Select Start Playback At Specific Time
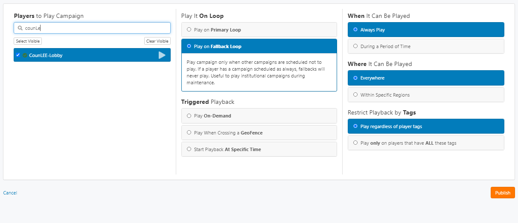The image size is (518, 223). coord(259,149)
